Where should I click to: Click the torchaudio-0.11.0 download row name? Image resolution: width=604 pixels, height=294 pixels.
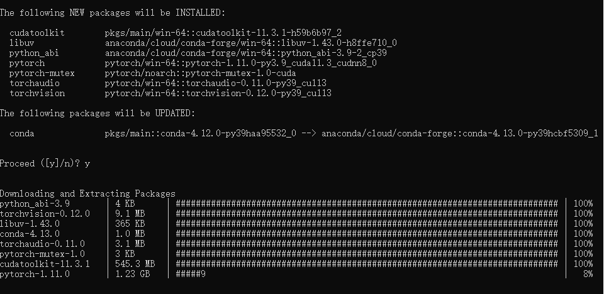pyautogui.click(x=42, y=244)
